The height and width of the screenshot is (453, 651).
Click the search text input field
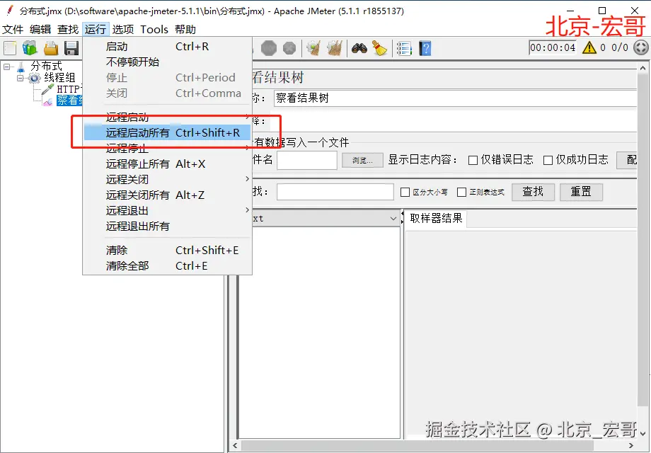[335, 192]
